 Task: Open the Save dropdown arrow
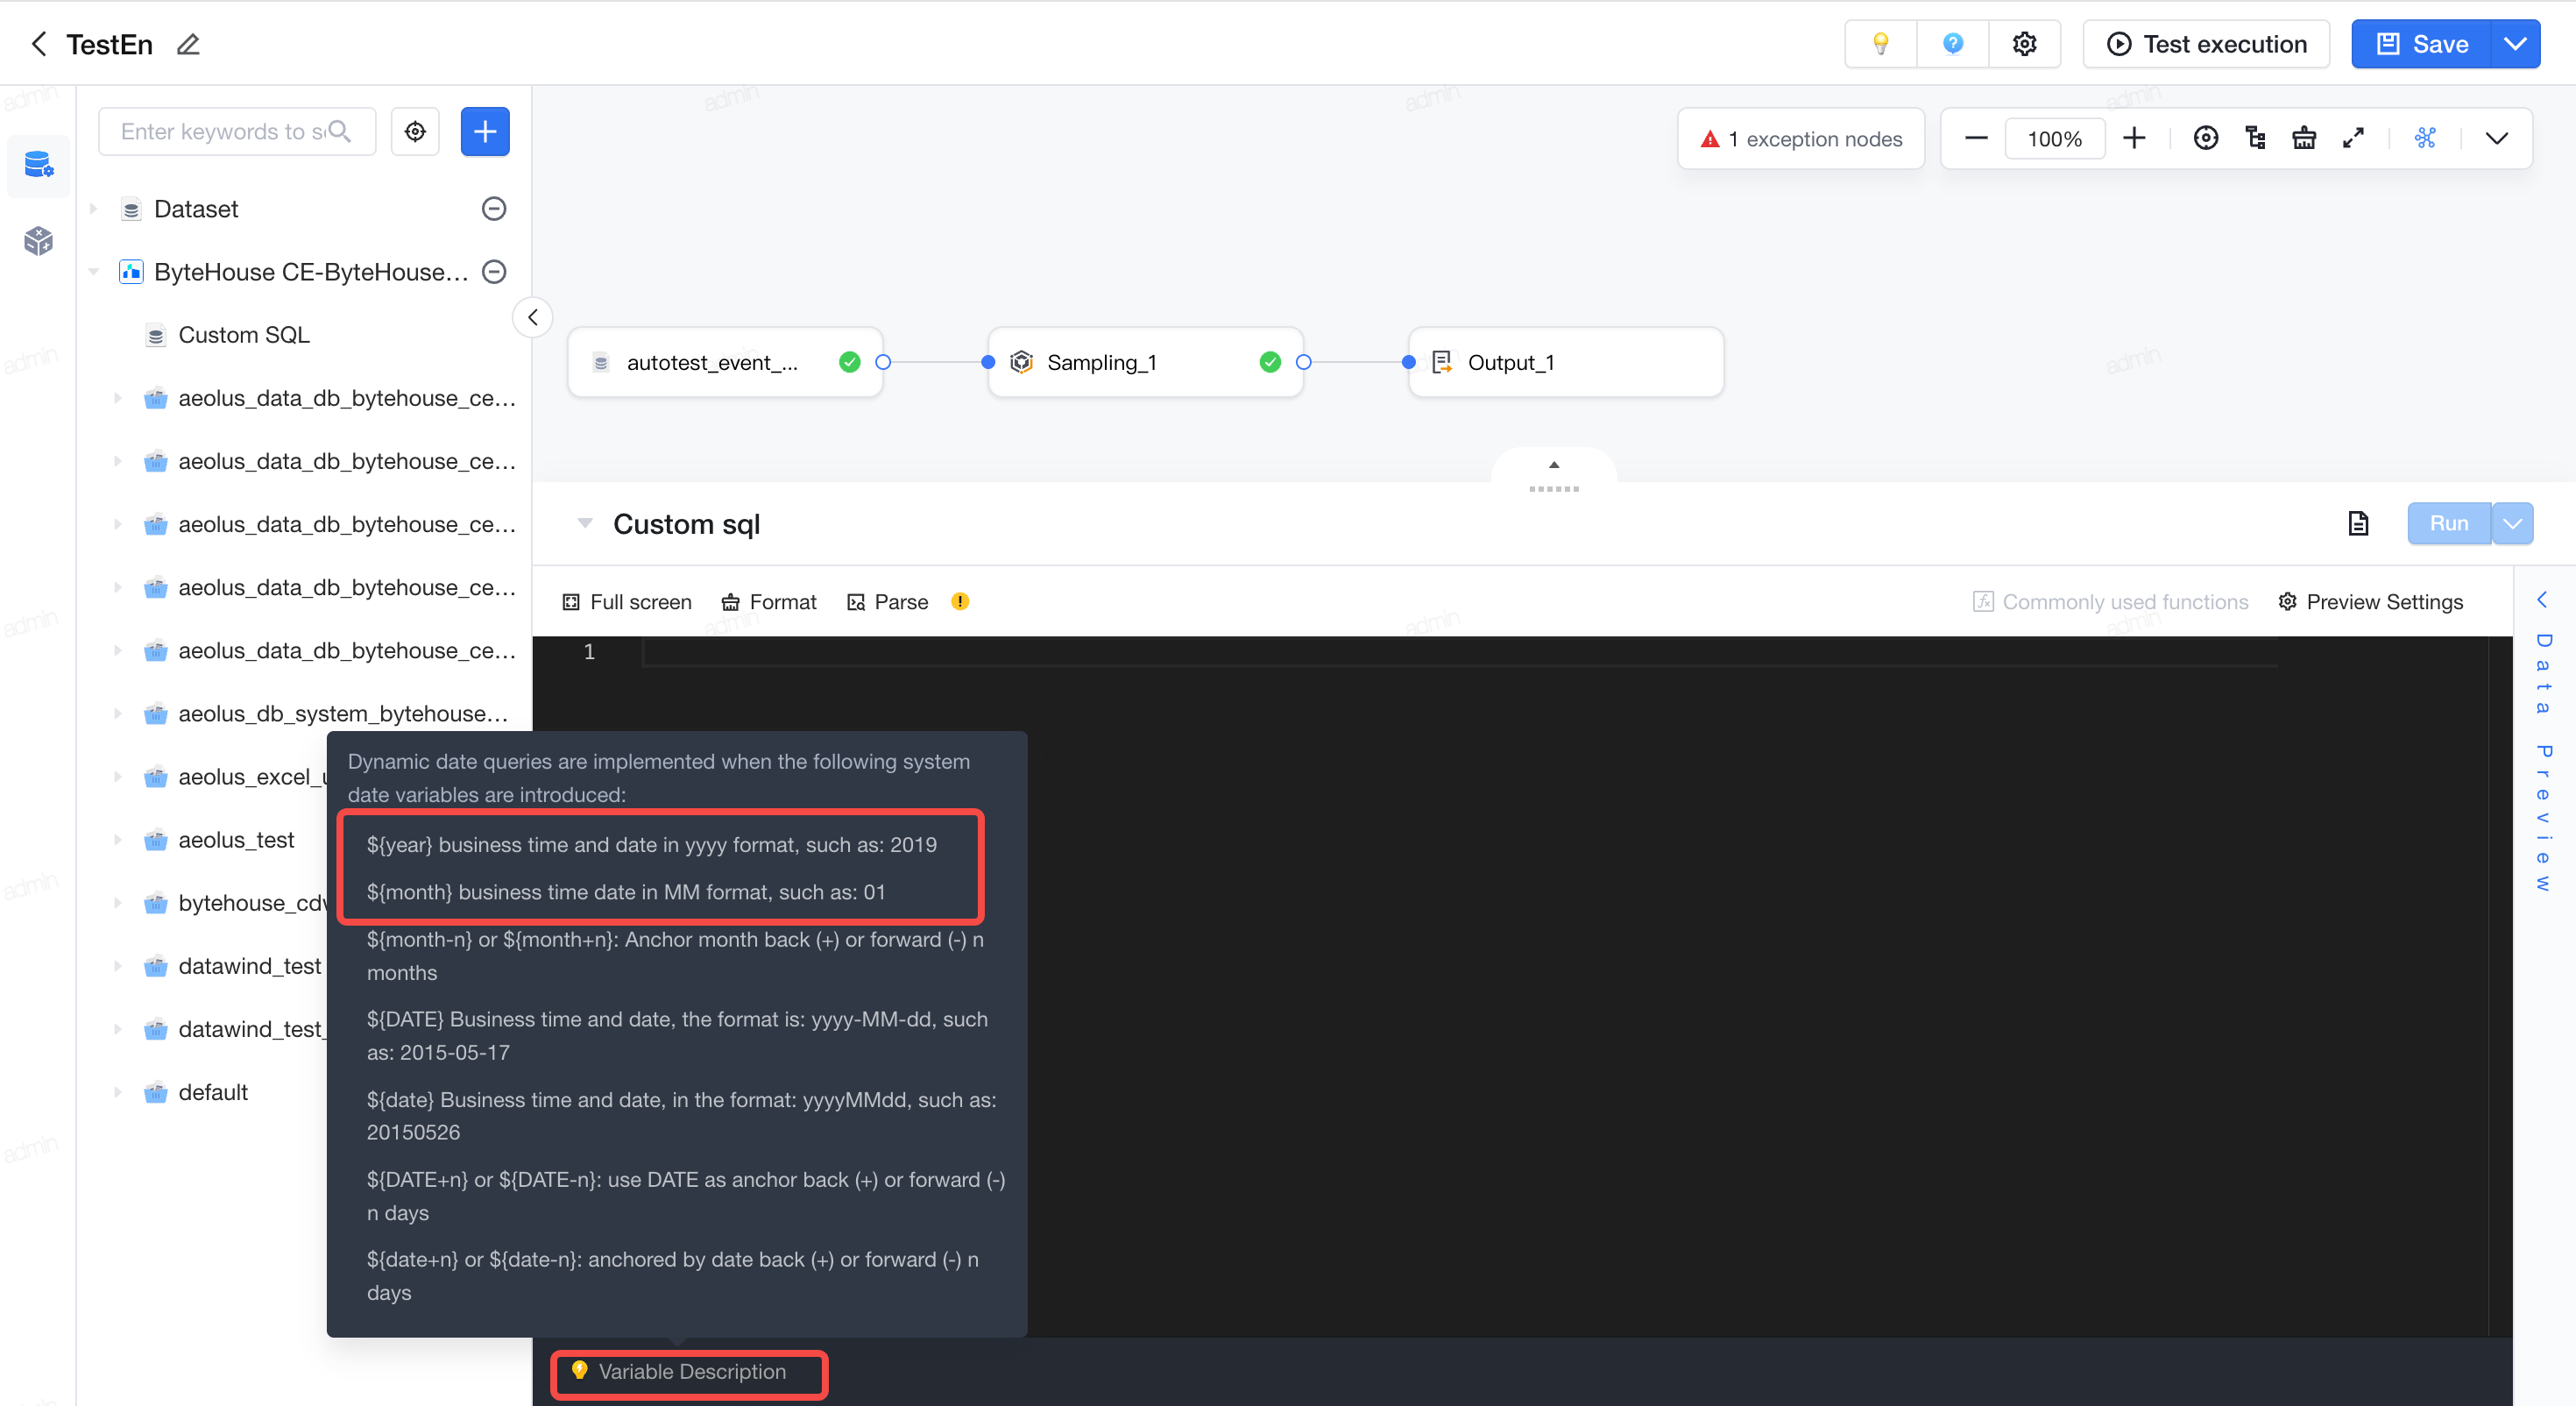tap(2515, 44)
